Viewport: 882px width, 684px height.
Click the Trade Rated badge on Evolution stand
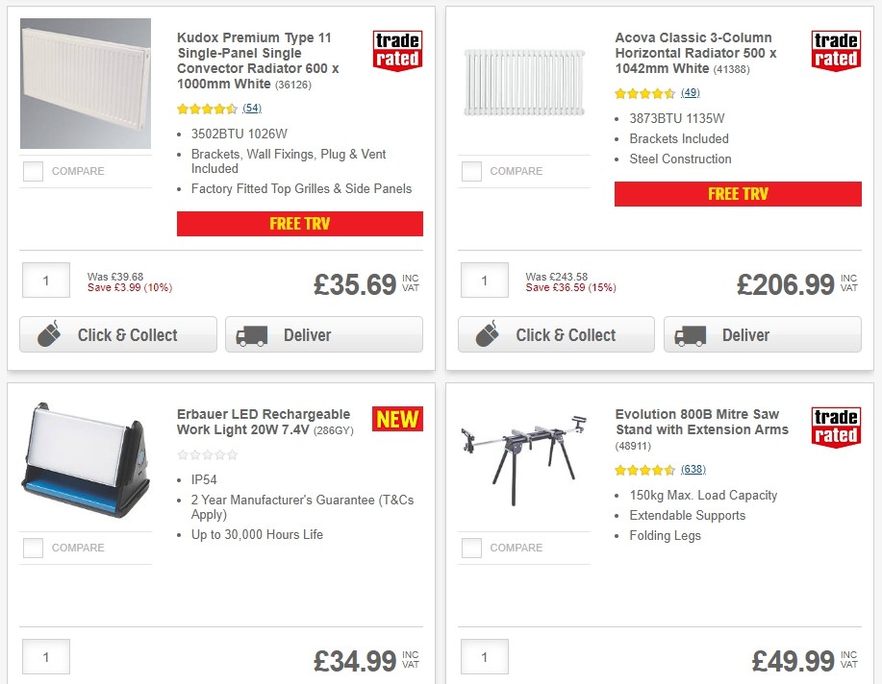(835, 427)
